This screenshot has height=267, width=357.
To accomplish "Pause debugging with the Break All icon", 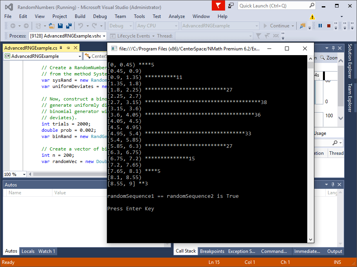I will click(x=320, y=25).
